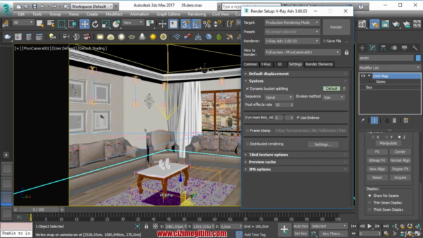Image resolution: width=423 pixels, height=238 pixels.
Task: Lock View to Render in Render Setup
Action: [346, 52]
